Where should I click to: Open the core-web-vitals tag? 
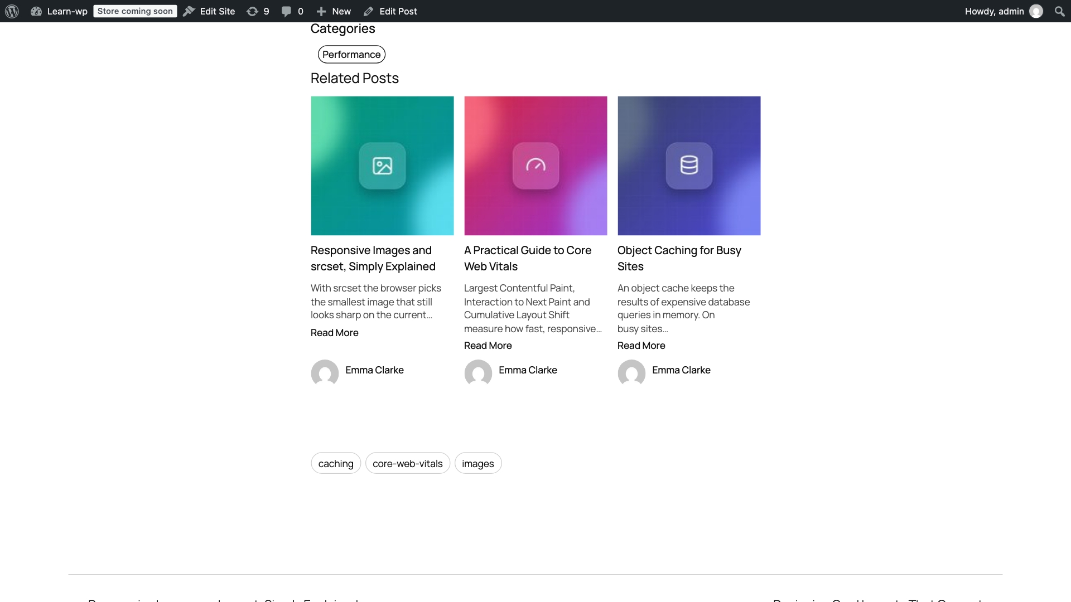(x=408, y=463)
